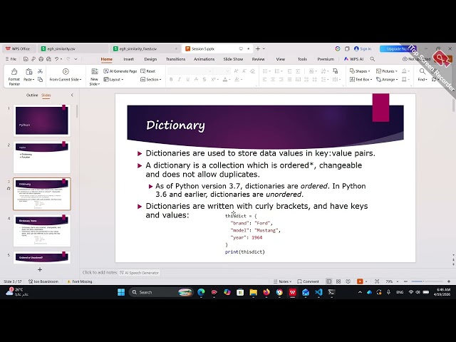Click the Format Painter tool
Image resolution: width=456 pixels, height=342 pixels.
click(x=14, y=77)
